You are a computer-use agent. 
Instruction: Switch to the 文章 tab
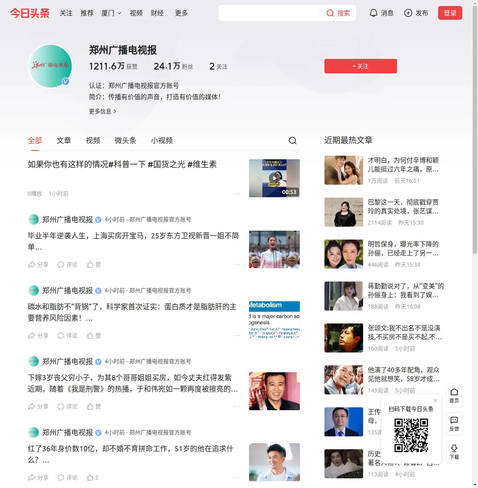64,140
